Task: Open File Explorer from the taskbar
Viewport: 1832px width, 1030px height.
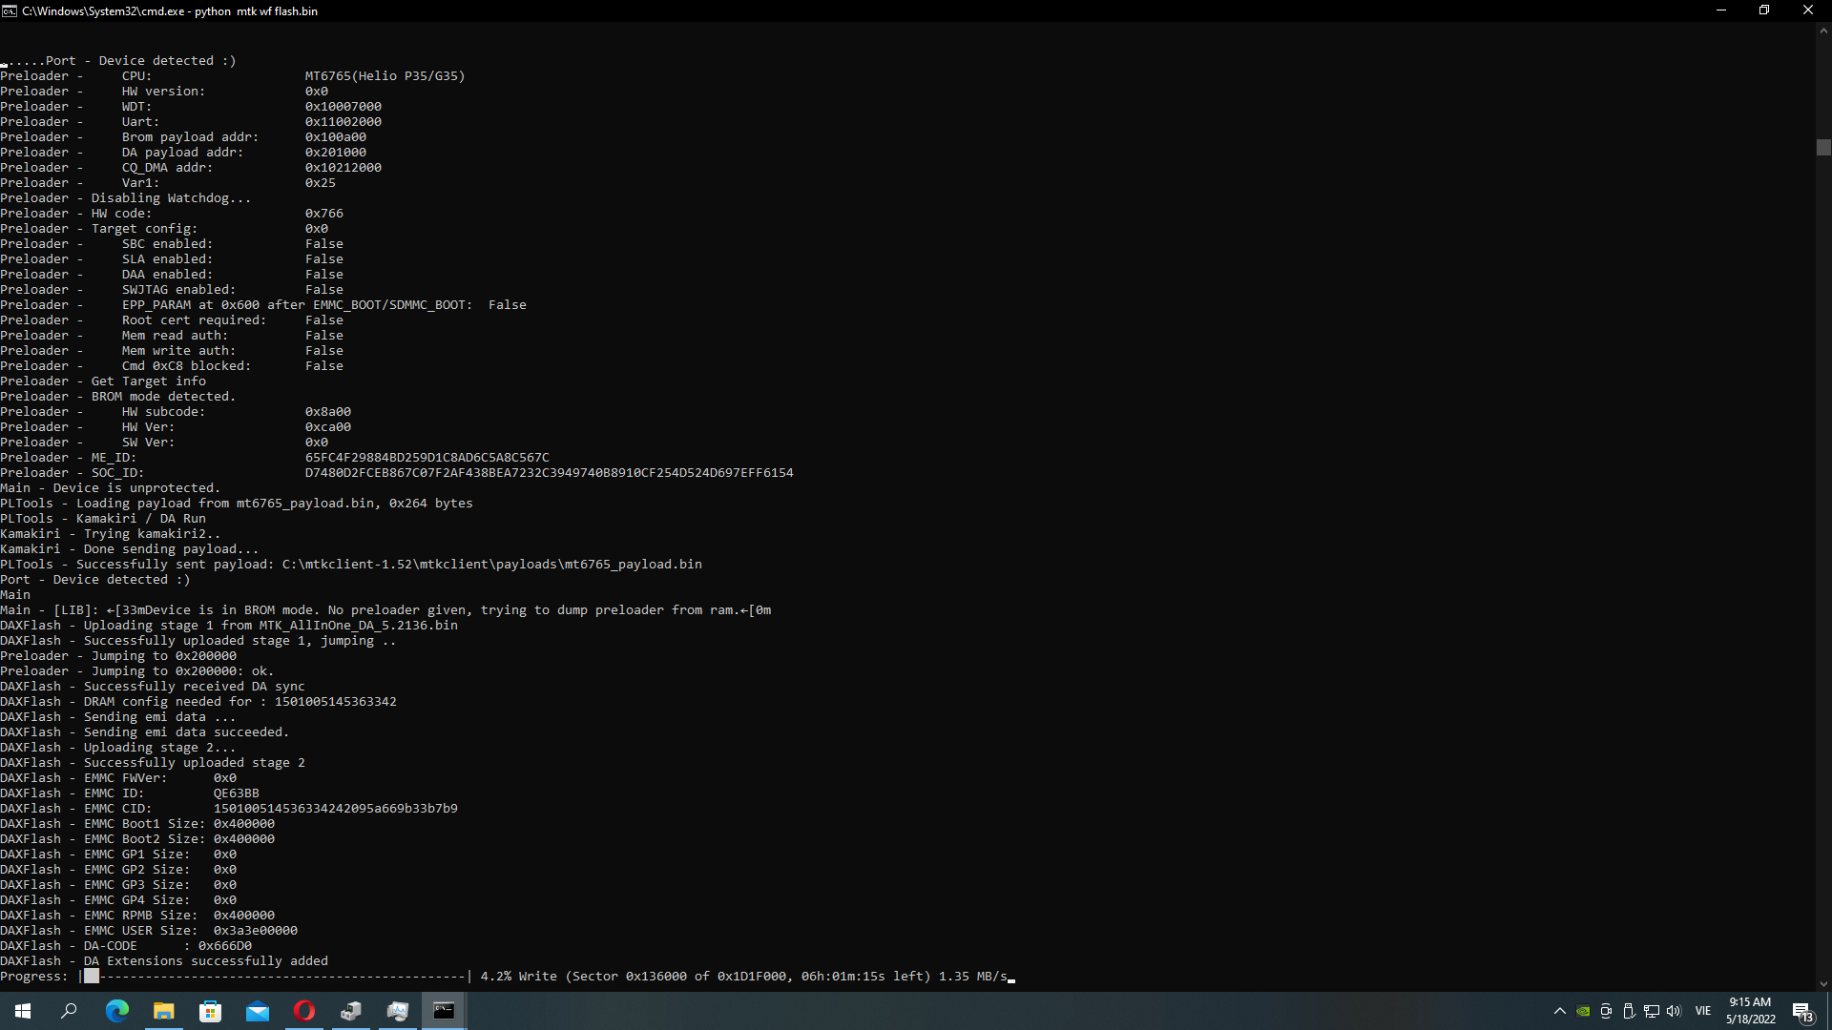Action: click(x=164, y=1011)
